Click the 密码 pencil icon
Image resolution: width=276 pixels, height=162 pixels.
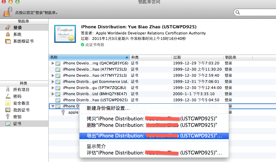8,96
